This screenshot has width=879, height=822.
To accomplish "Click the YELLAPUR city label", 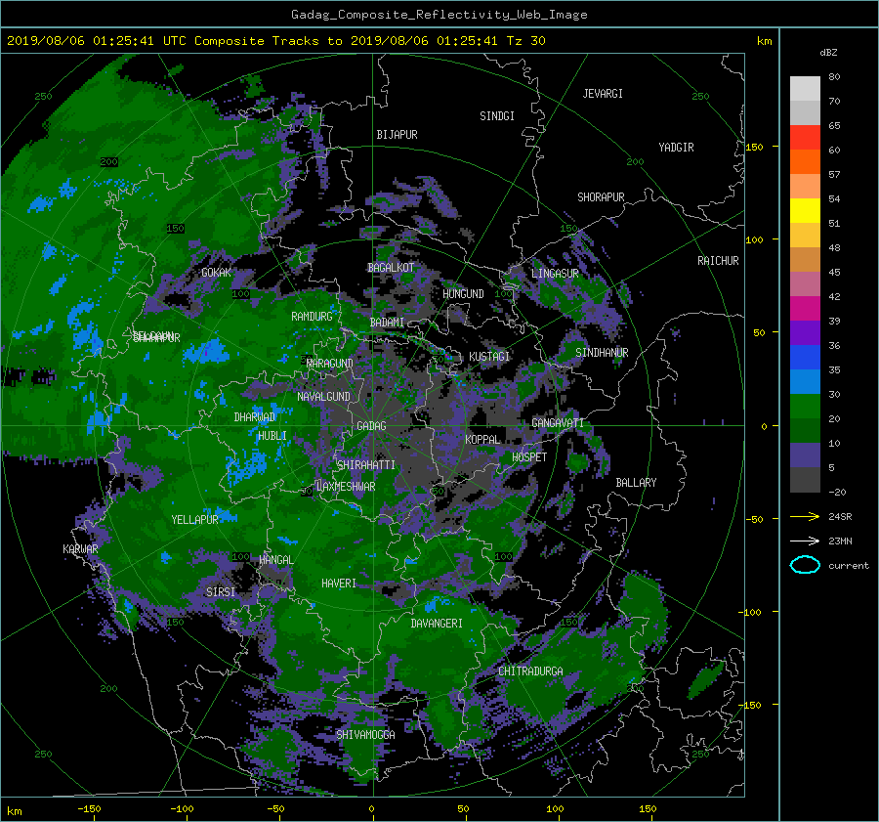I will [x=194, y=520].
